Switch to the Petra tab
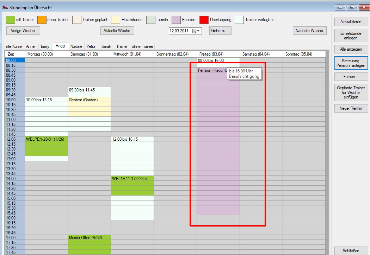The height and width of the screenshot is (255, 370). tap(91, 46)
